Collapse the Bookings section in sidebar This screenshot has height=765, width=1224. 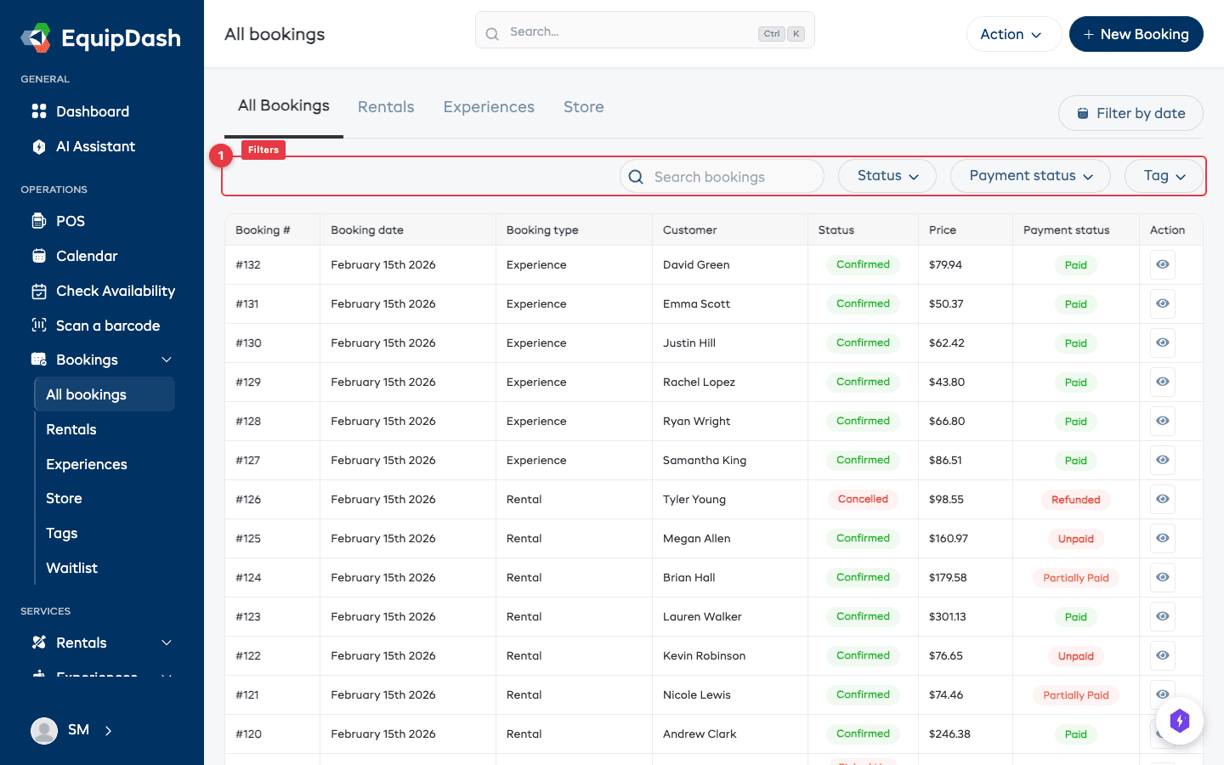[166, 359]
